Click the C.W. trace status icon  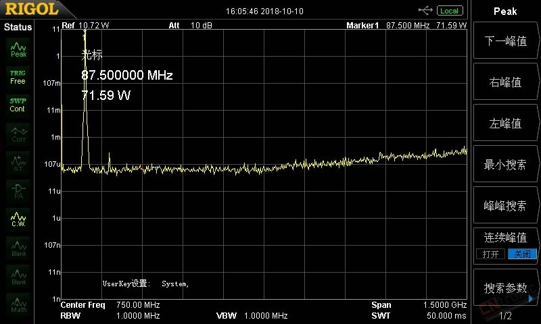point(18,219)
